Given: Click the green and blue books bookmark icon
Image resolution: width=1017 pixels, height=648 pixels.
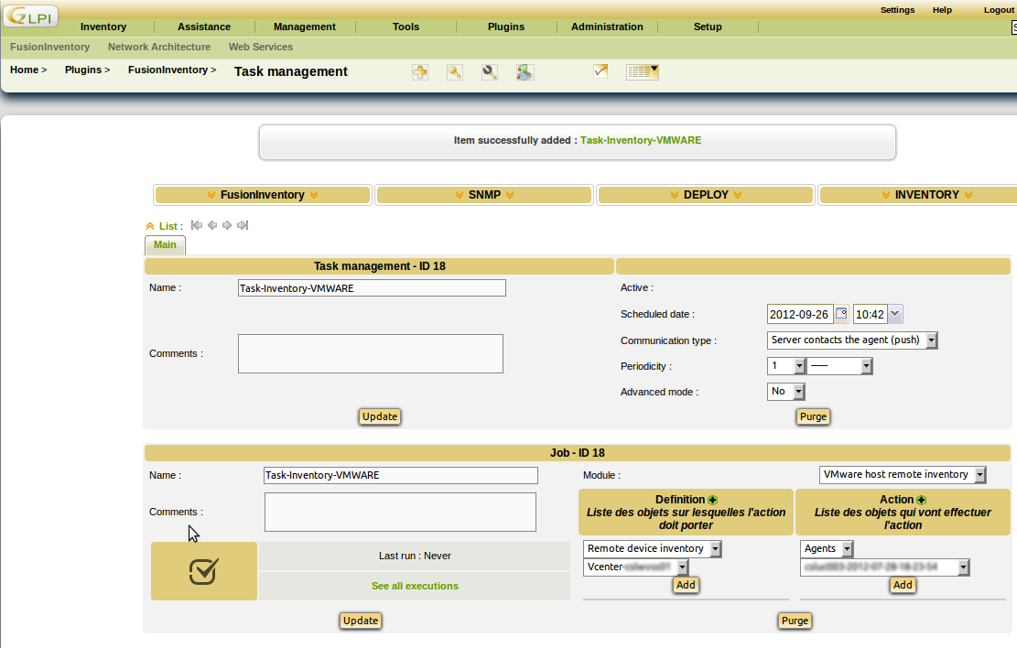Looking at the screenshot, I should coord(525,72).
